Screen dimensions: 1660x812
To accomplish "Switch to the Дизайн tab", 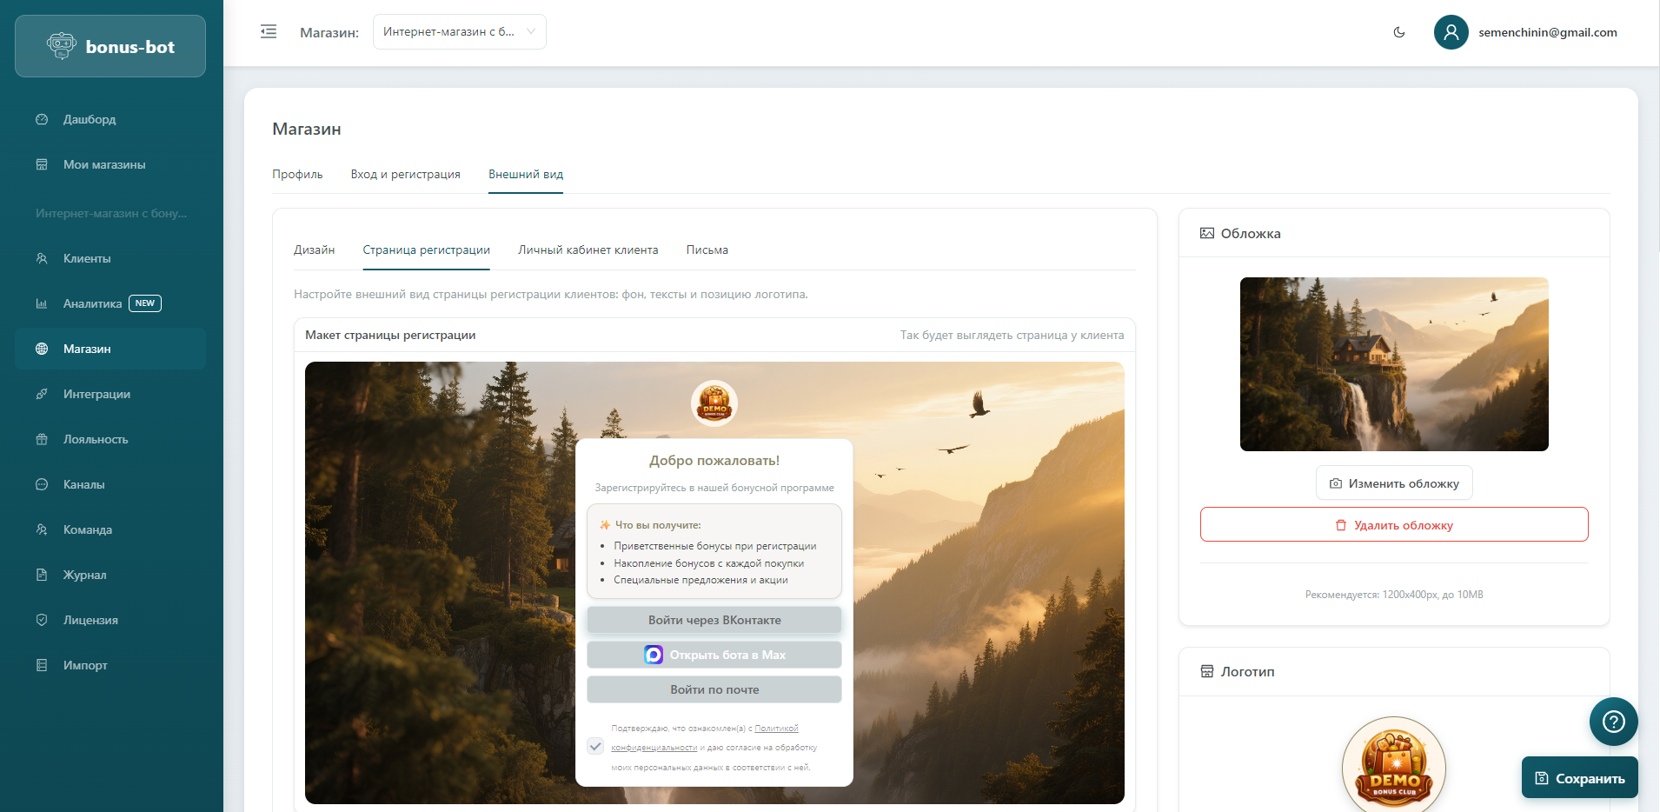I will [x=314, y=250].
